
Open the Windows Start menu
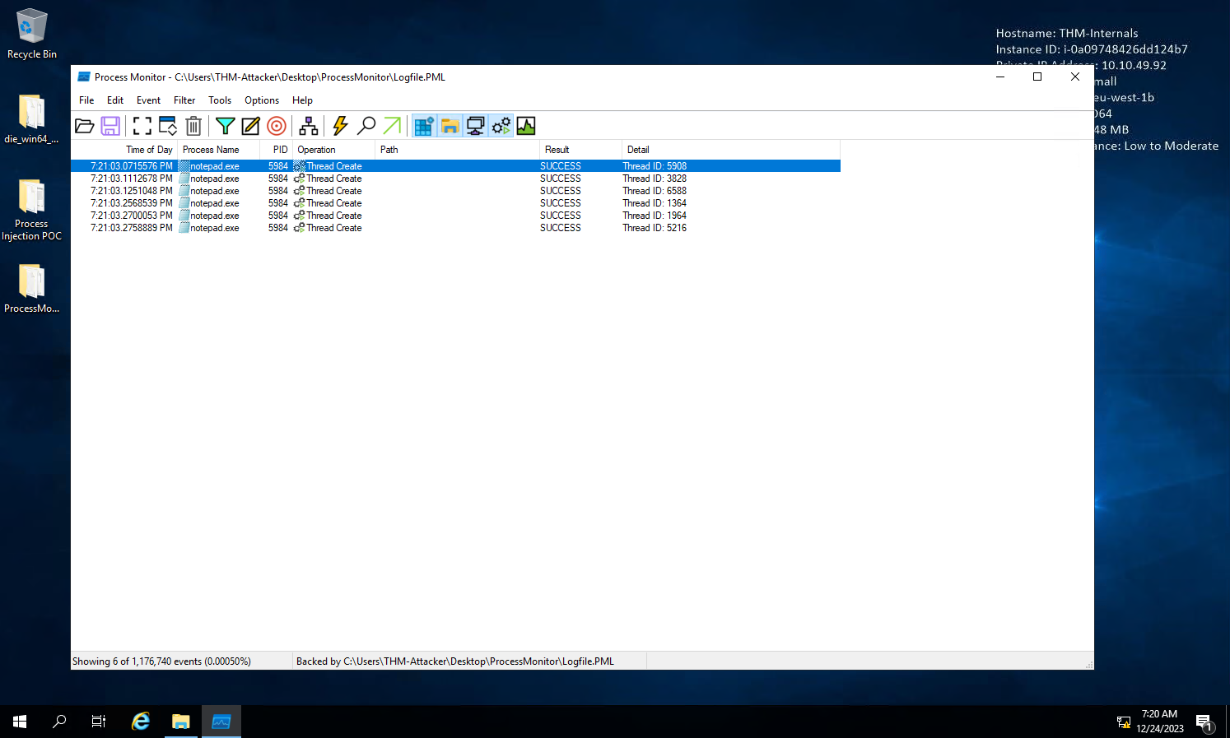[20, 722]
